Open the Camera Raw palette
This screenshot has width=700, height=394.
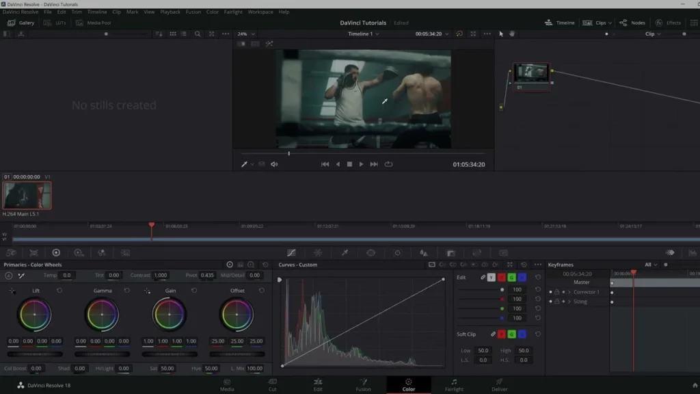(11, 253)
